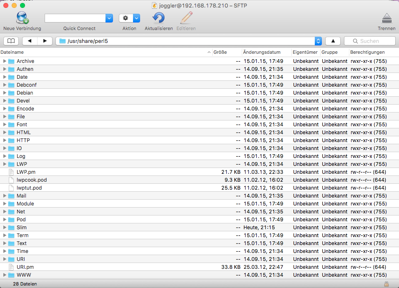Go to parent folder with up arrow
The height and width of the screenshot is (288, 399).
[333, 41]
